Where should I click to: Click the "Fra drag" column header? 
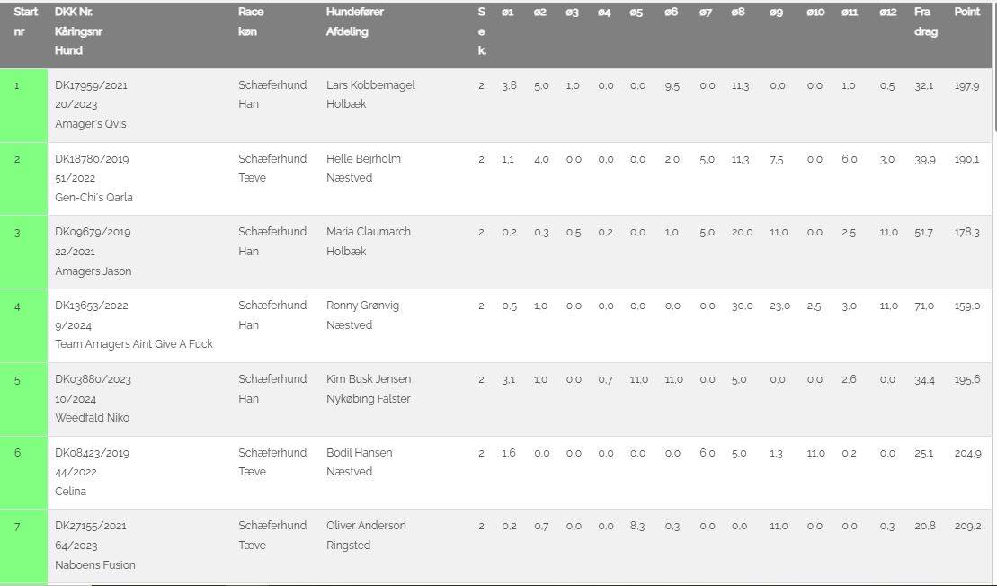click(925, 22)
